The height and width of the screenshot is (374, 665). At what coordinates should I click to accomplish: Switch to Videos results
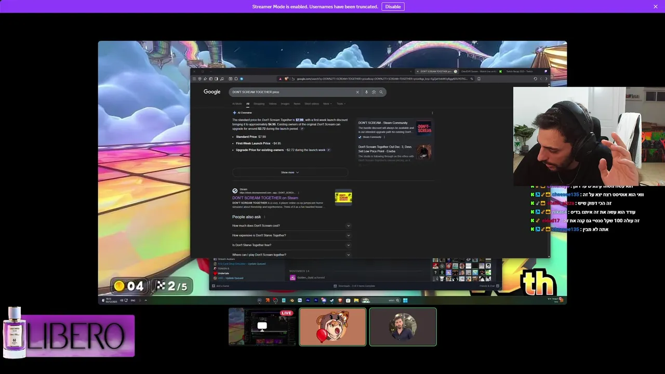(x=273, y=104)
